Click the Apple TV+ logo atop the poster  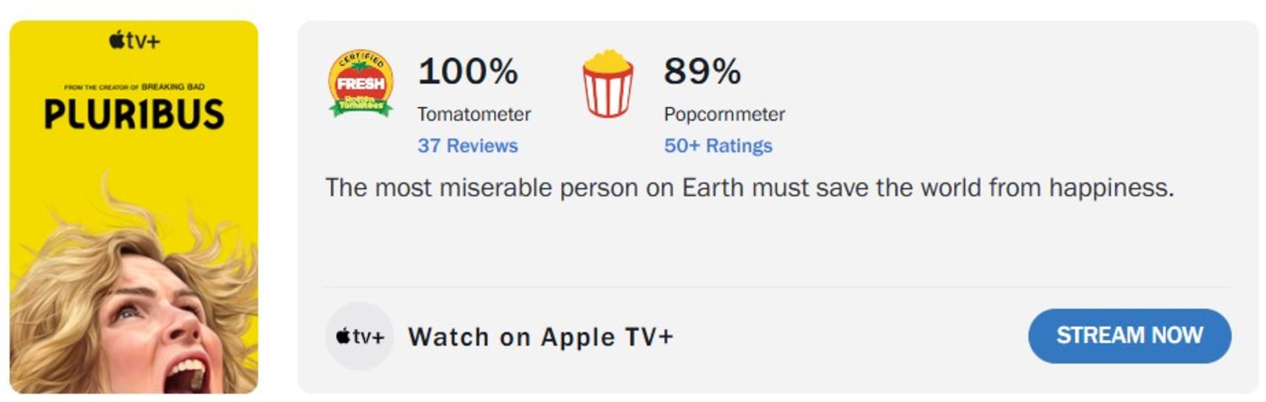135,40
